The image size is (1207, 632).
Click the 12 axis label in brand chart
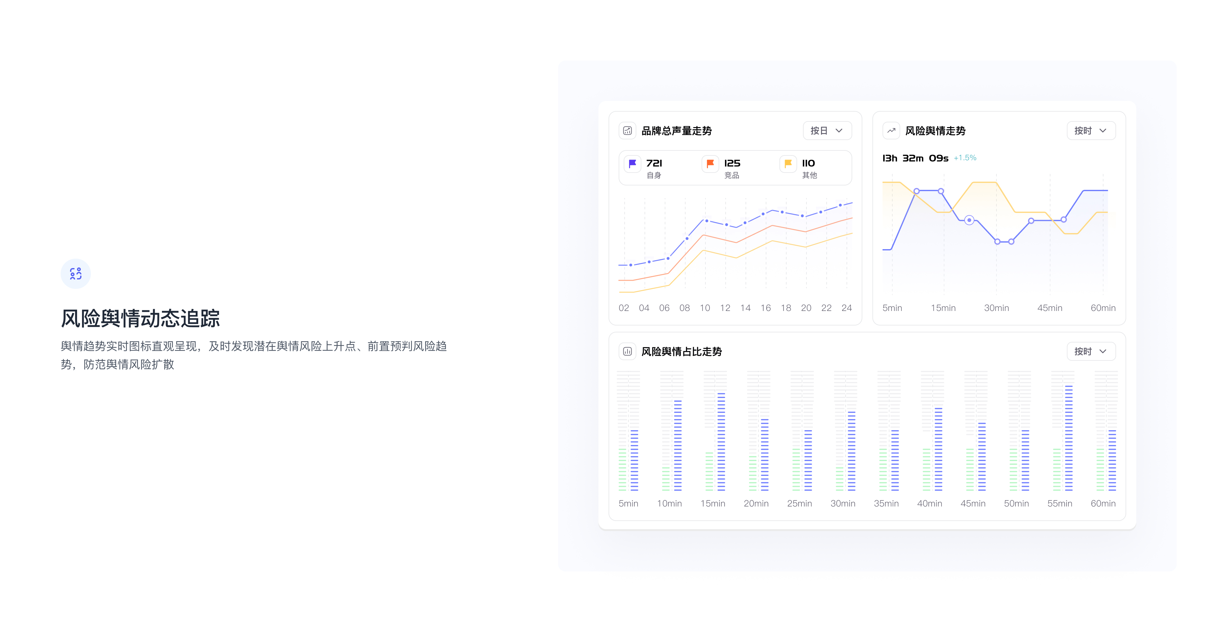coord(725,308)
